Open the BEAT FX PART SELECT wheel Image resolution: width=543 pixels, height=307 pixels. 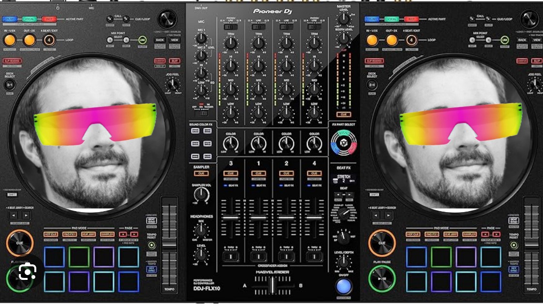pos(344,143)
